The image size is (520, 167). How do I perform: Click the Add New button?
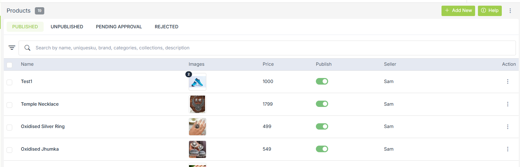tap(458, 11)
